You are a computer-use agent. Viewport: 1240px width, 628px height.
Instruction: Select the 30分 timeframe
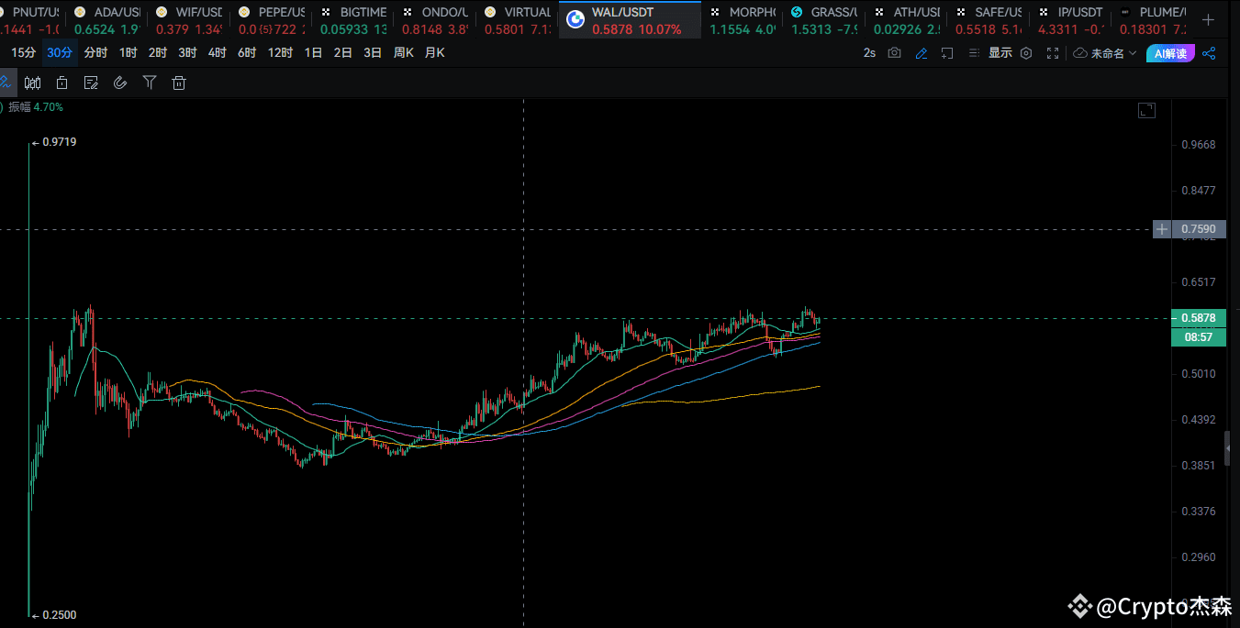pos(60,52)
